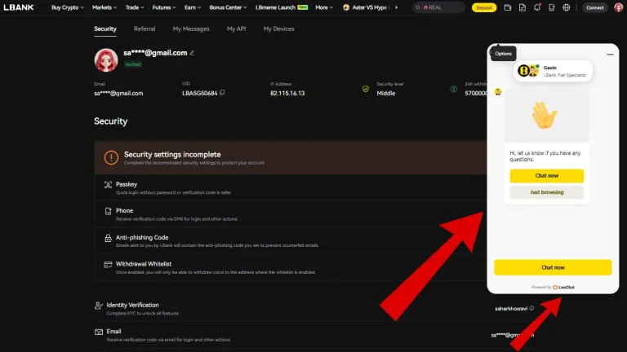Open the LBmeme Launch page
Image resolution: width=627 pixels, height=352 pixels.
tap(282, 7)
